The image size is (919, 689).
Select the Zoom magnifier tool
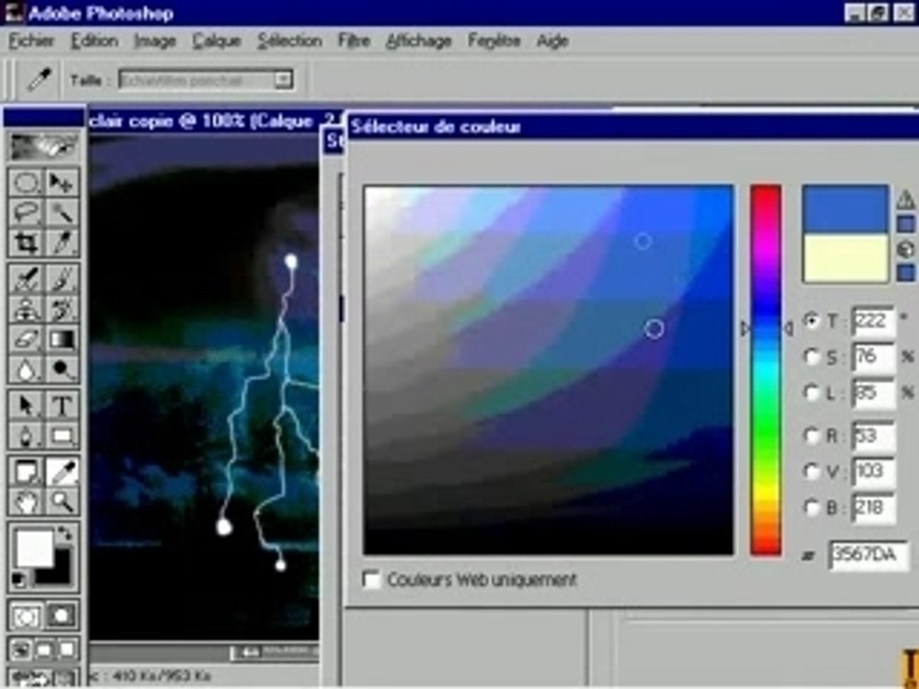point(61,502)
